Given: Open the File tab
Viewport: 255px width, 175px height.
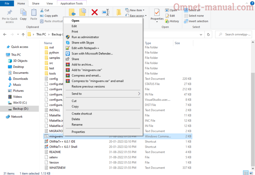Looking at the screenshot, I should click(7, 3).
